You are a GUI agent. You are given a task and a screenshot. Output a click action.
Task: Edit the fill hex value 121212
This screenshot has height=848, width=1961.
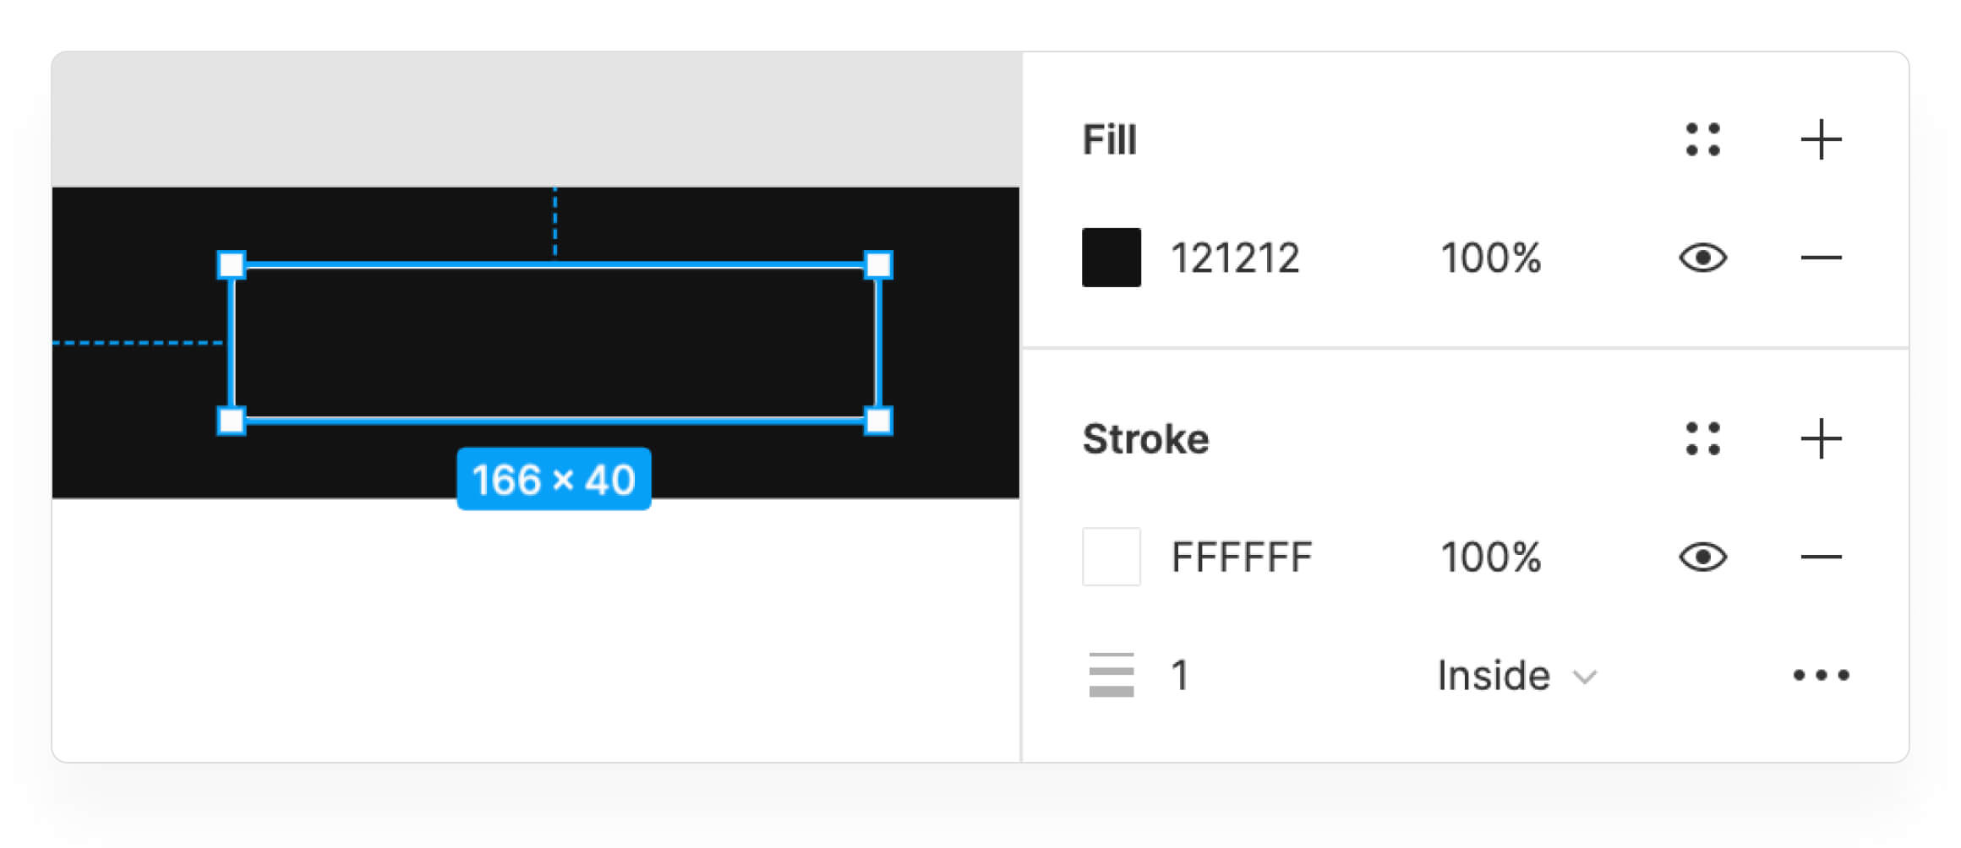1235,258
